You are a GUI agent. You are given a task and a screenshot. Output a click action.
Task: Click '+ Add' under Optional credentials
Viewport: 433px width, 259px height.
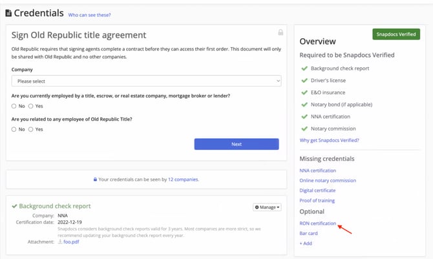click(x=306, y=243)
